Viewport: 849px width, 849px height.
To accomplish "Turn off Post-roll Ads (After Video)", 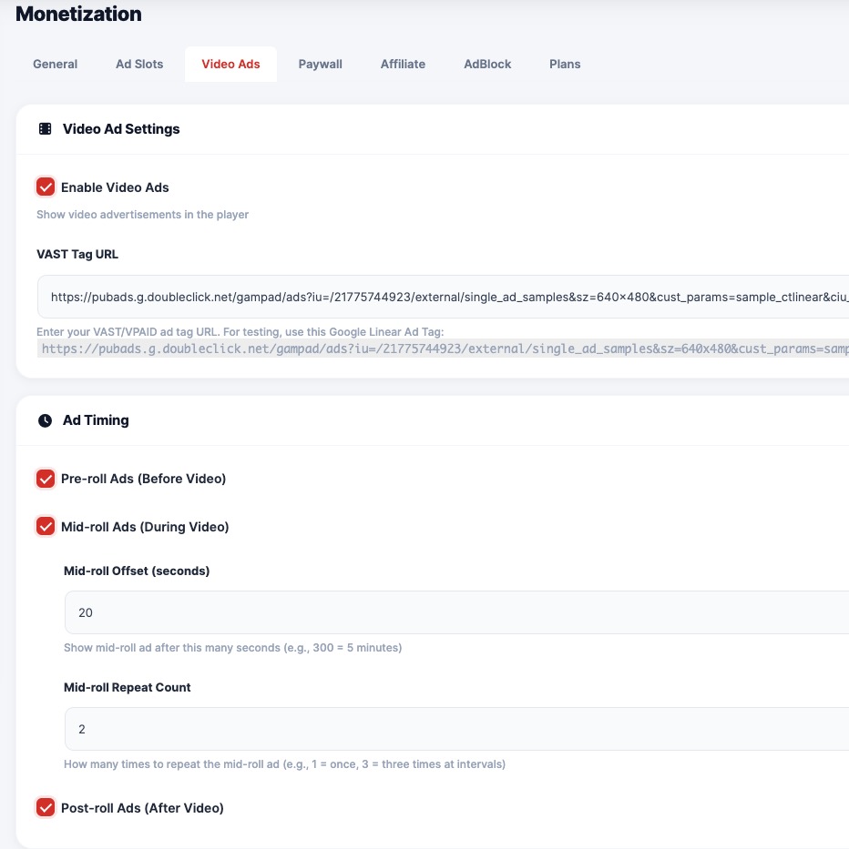I will tap(46, 808).
